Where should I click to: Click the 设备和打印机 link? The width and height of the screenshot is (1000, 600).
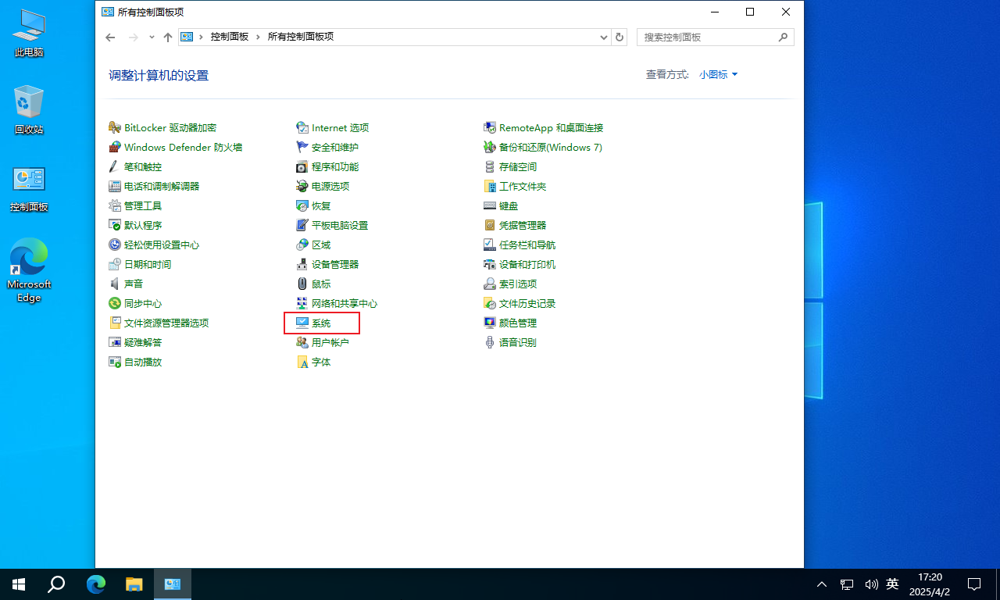click(x=527, y=264)
